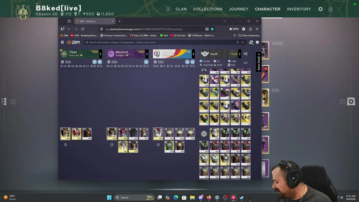Open the CLAN tab in Destiny menu
Viewport: 359px width, 202px height.
tap(181, 9)
